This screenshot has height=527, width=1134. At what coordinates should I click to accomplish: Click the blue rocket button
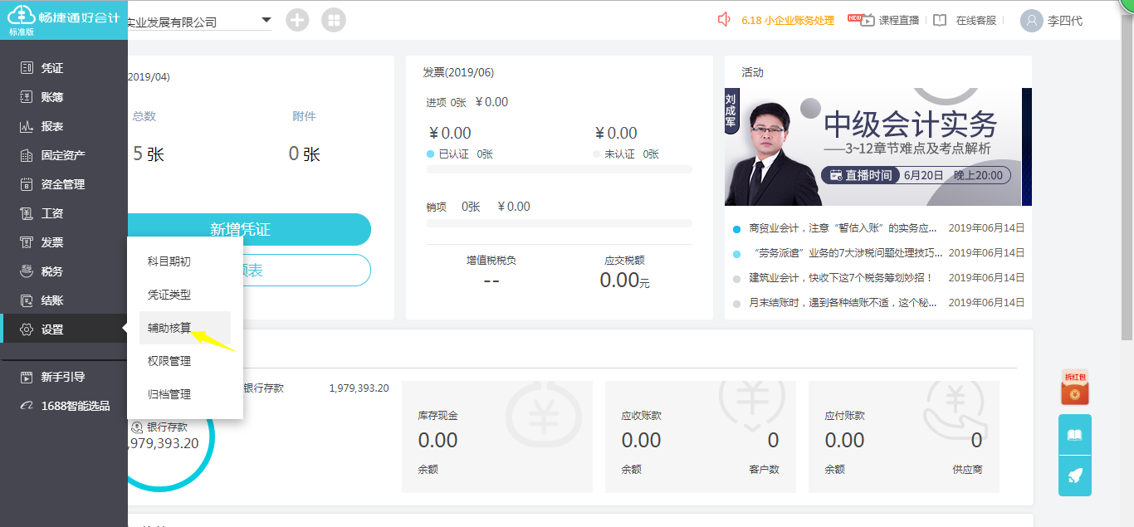tap(1075, 476)
